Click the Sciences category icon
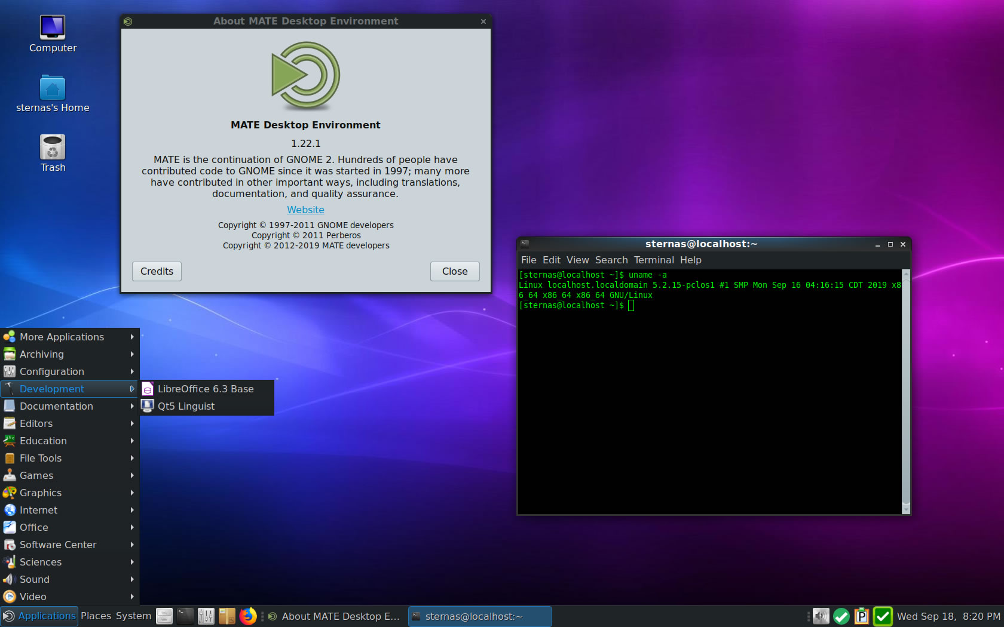 click(10, 562)
